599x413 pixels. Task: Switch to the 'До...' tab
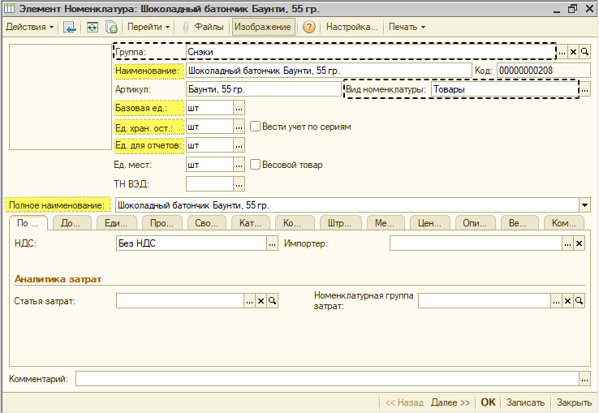click(x=71, y=223)
